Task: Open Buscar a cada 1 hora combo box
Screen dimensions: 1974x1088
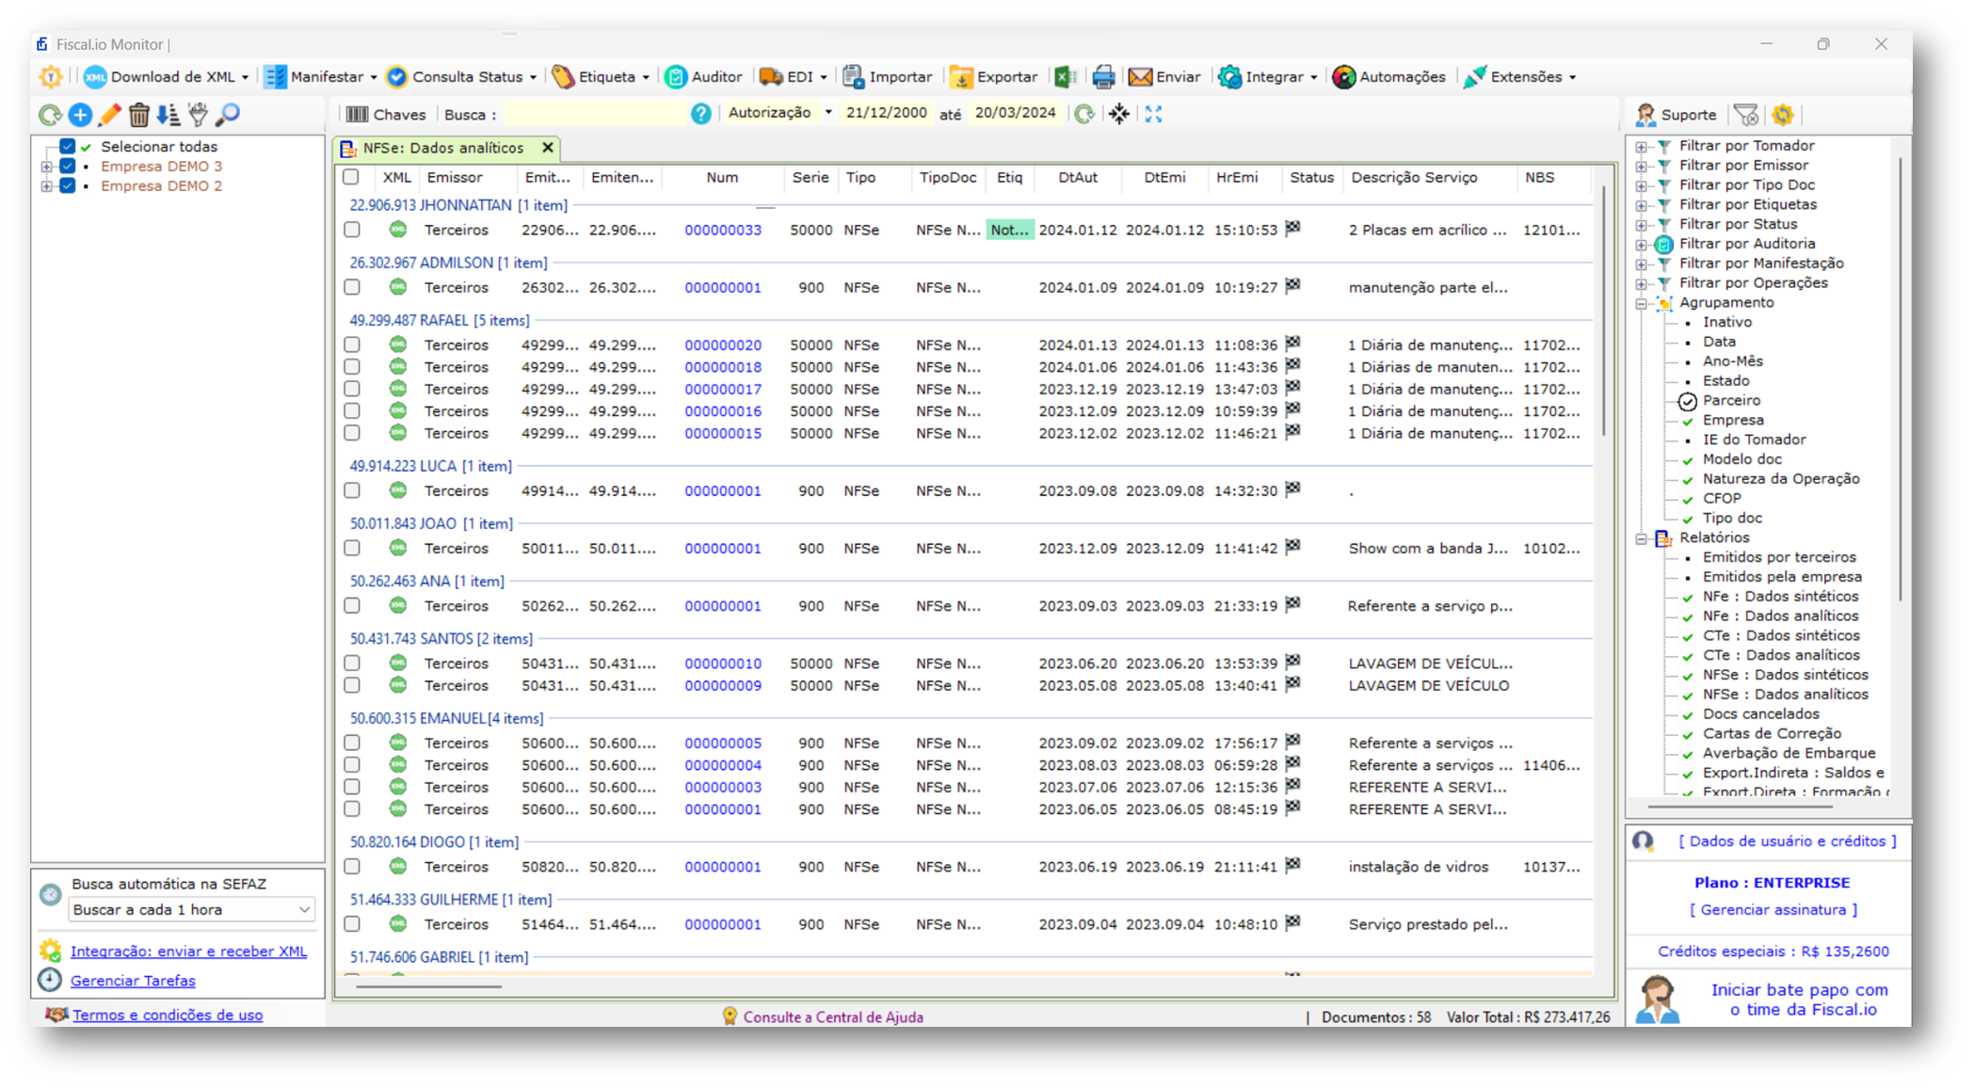Action: (191, 910)
